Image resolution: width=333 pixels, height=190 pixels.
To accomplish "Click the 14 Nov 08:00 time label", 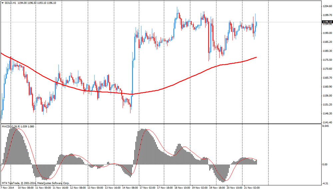I will pos(130,188).
